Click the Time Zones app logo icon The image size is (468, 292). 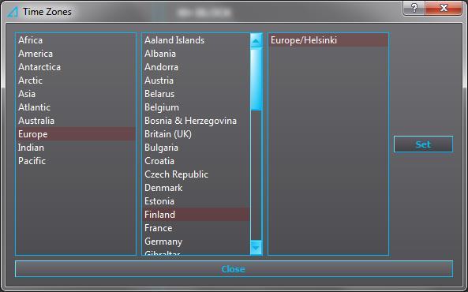13,12
